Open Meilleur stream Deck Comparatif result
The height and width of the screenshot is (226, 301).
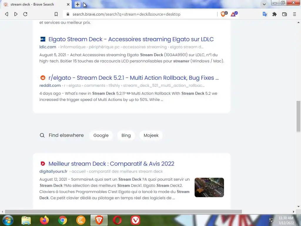(x=111, y=164)
